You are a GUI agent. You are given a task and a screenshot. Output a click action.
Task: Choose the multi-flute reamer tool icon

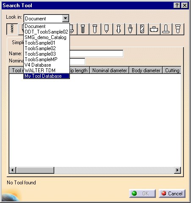pyautogui.click(x=83, y=29)
